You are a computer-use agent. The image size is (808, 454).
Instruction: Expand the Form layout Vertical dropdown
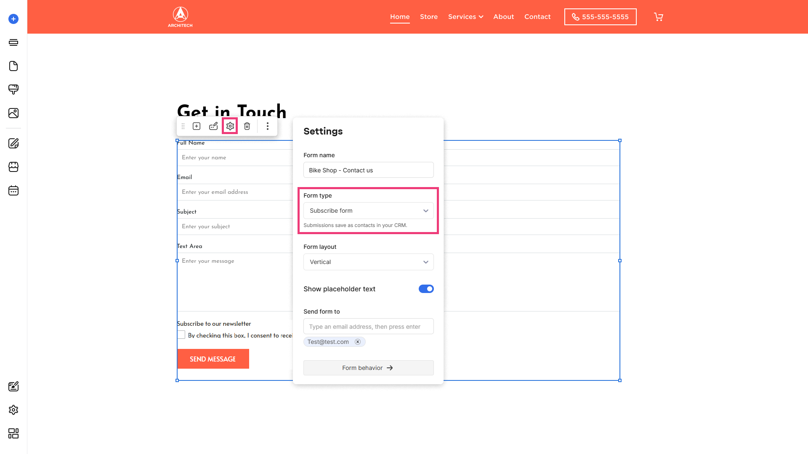[x=369, y=262]
